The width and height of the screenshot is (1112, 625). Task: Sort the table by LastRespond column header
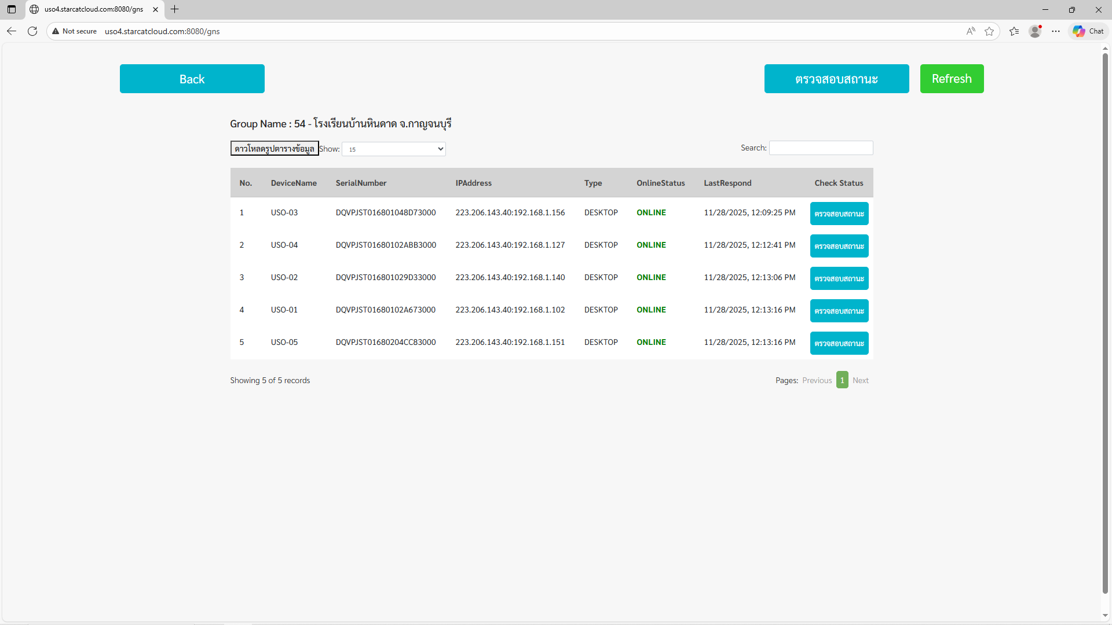727,183
